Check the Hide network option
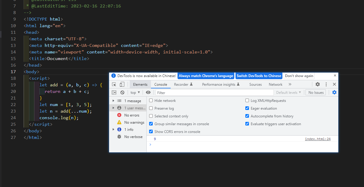Screen dimensions: 364x187 [x=151, y=101]
